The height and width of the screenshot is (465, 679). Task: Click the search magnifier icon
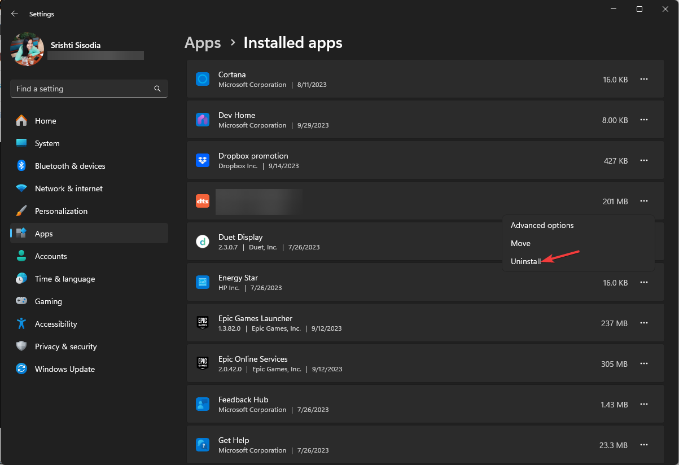[x=157, y=89]
